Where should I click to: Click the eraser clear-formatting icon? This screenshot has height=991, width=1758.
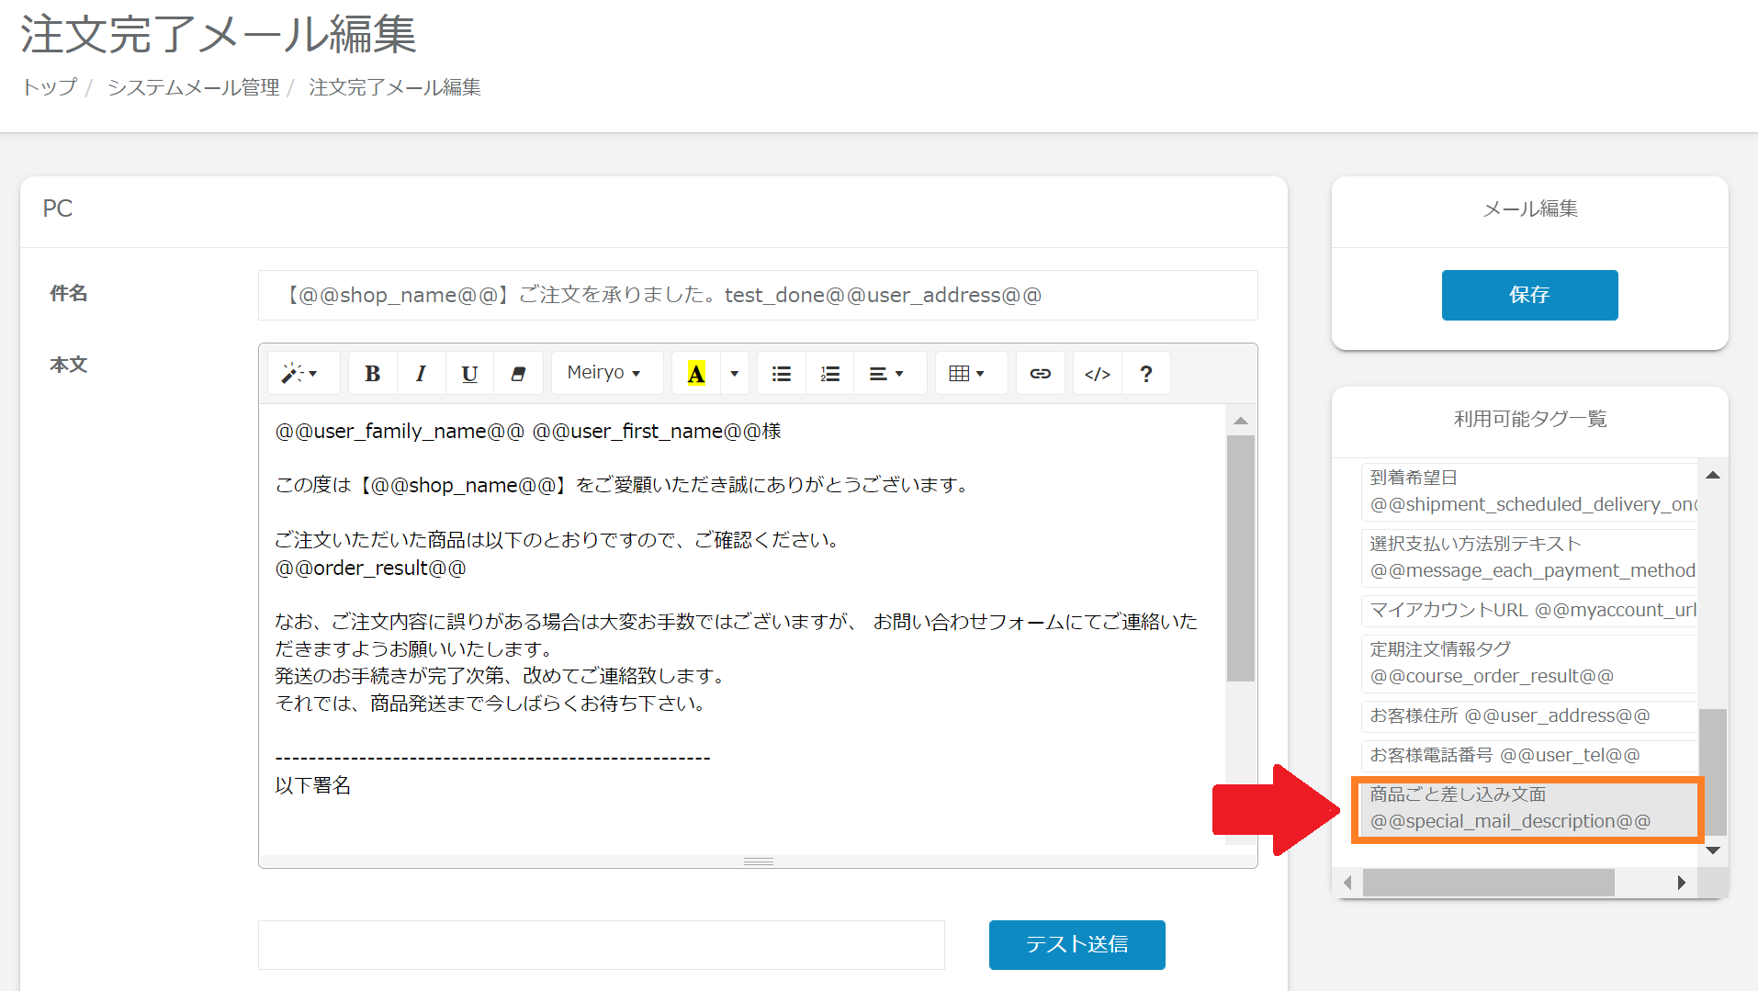pyautogui.click(x=518, y=374)
